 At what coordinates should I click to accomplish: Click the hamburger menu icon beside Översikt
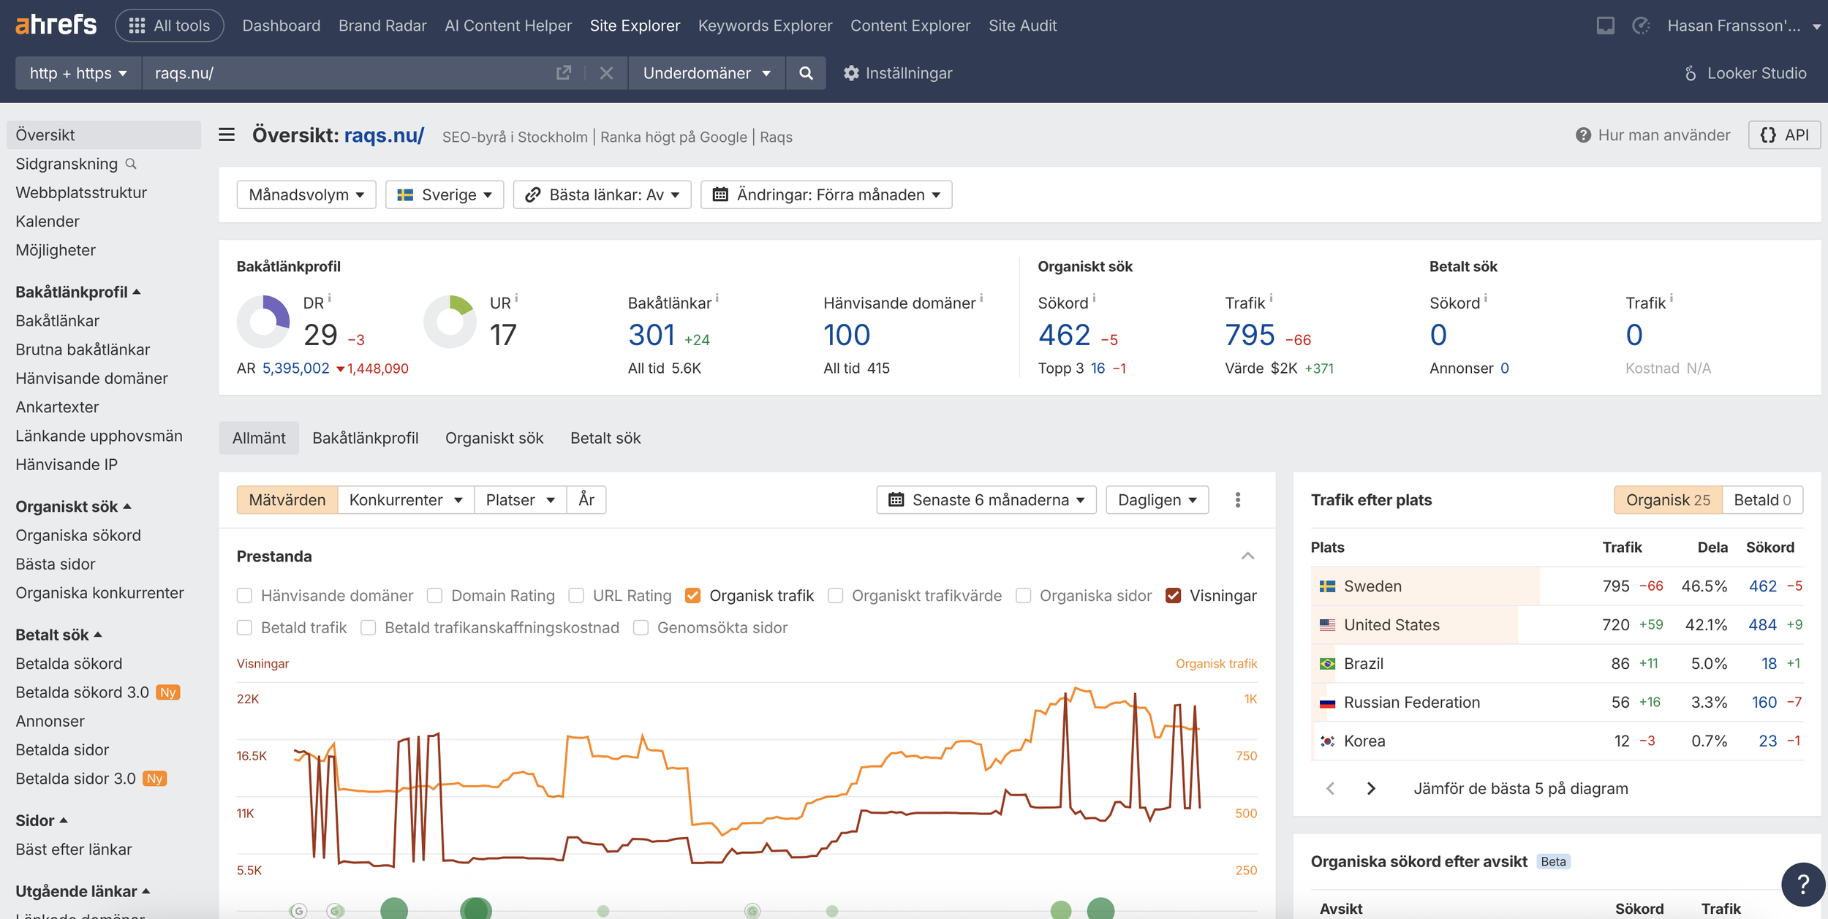[x=227, y=135]
